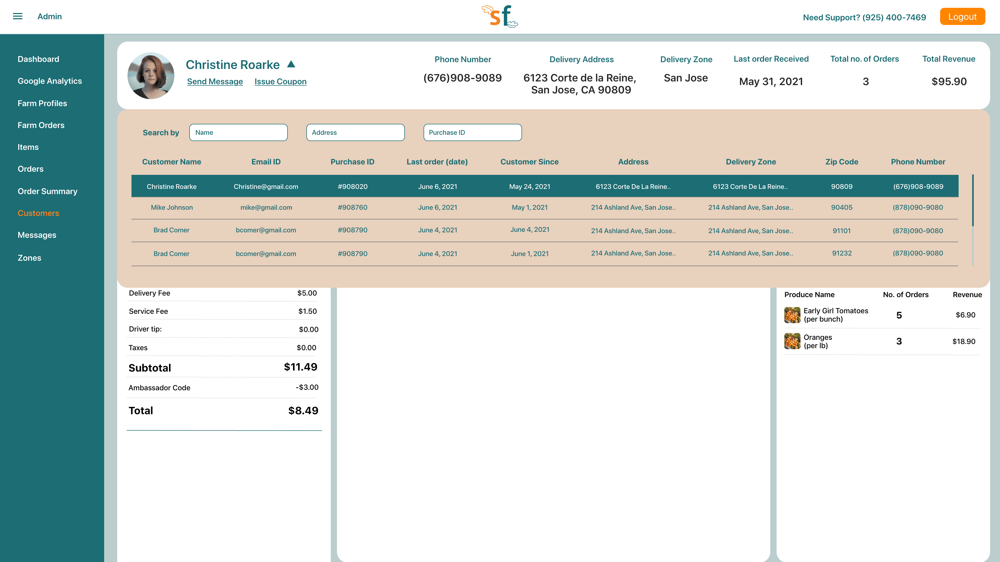Click Oranges (per lb) produce name

point(817,341)
